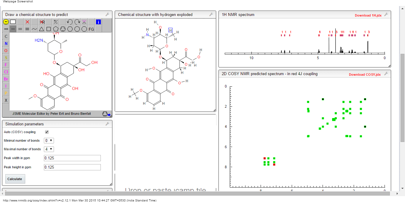Viewport: 405px width, 202px height.
Task: Click the yellow smiley SMILES icon
Action: 6,22
